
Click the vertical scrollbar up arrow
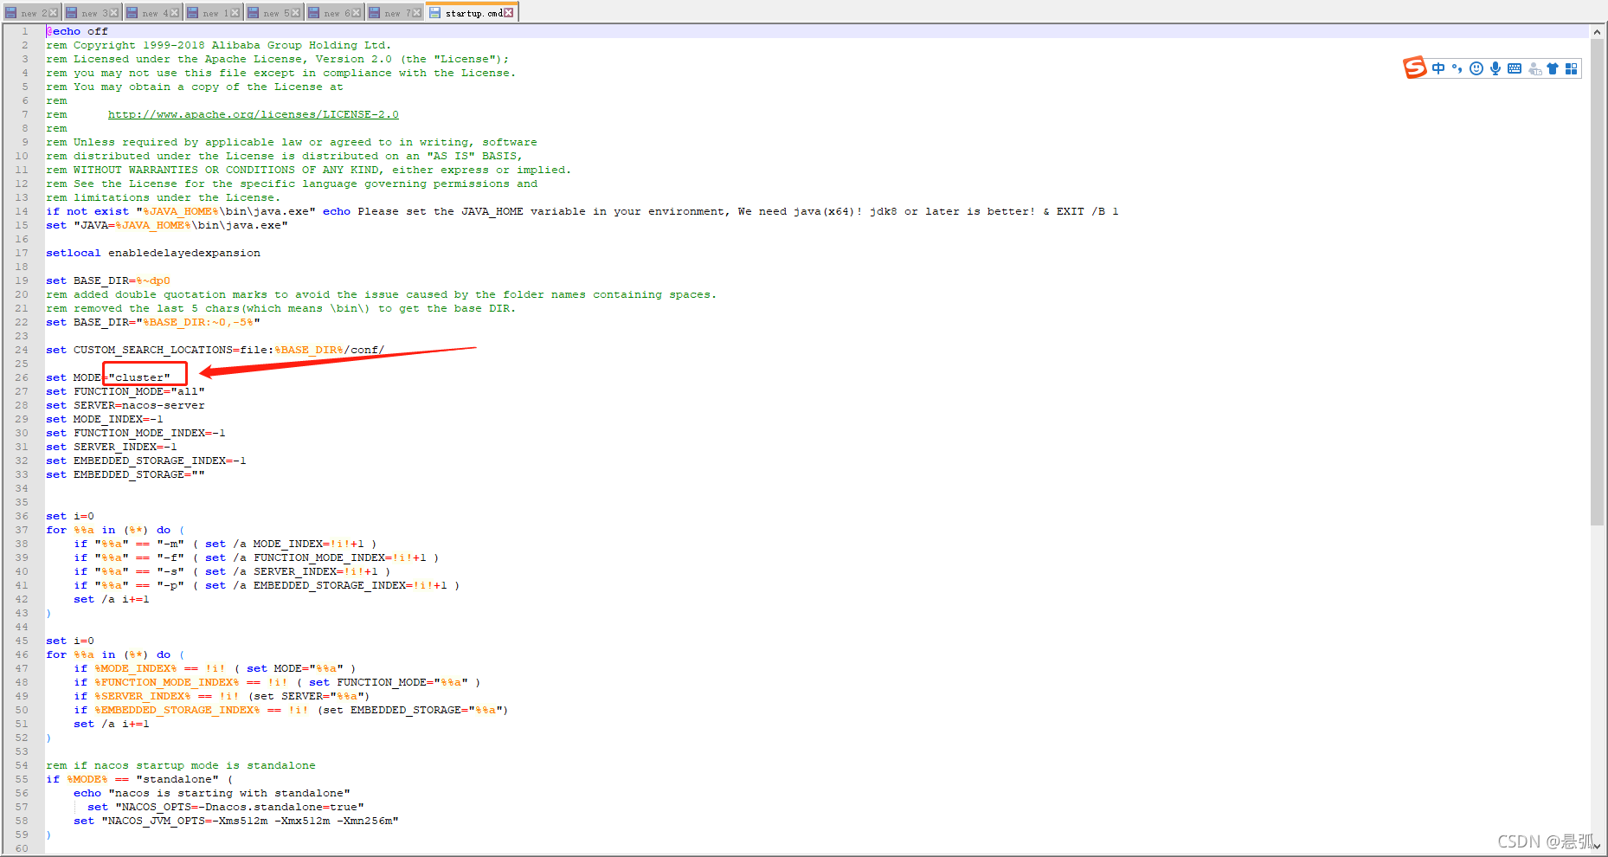1598,31
